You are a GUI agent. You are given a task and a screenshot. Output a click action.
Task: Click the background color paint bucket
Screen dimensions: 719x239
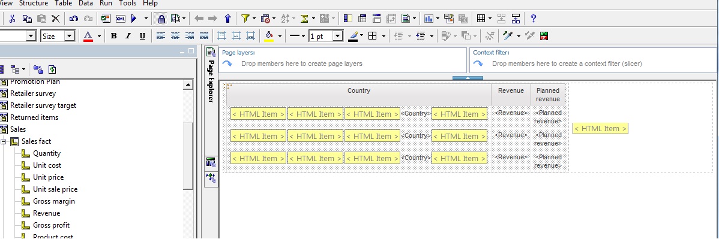click(x=269, y=36)
